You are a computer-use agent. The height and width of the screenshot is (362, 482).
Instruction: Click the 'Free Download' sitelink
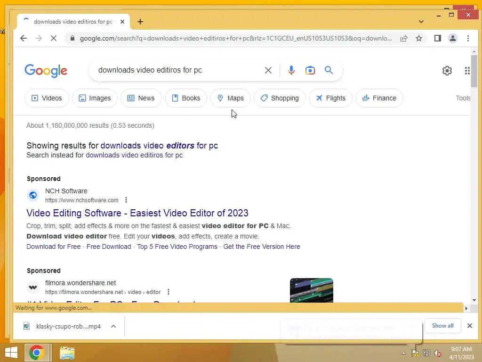[109, 247]
